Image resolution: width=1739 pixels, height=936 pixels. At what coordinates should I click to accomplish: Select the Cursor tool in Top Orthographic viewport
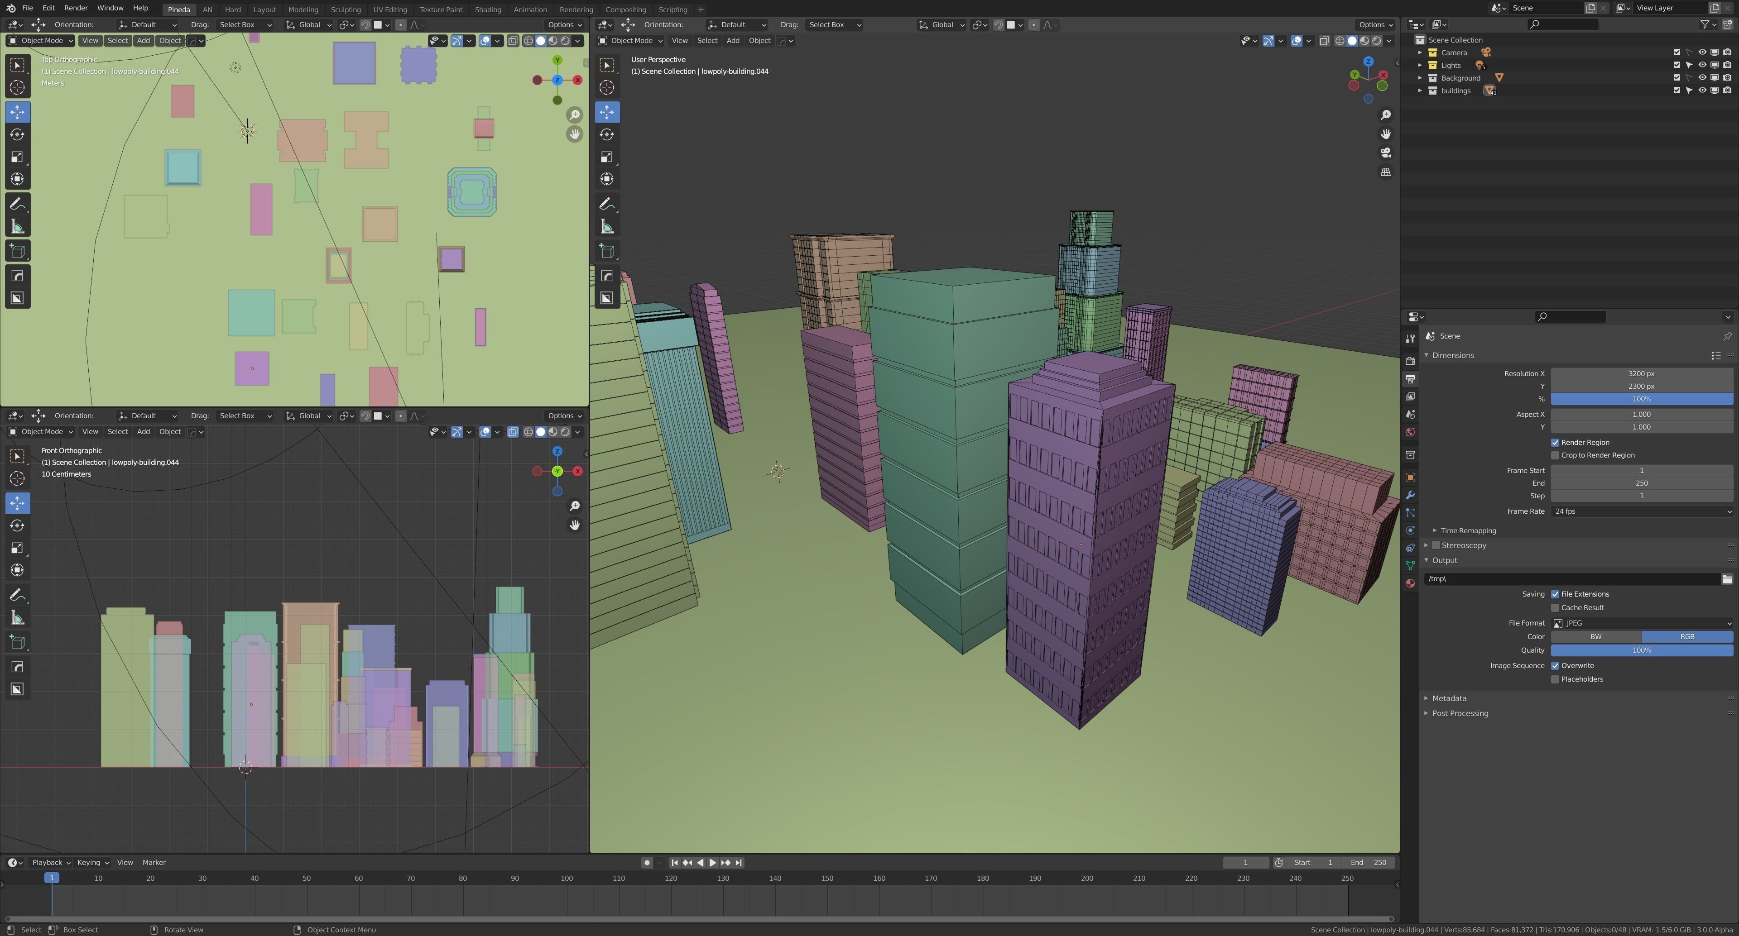pos(18,88)
